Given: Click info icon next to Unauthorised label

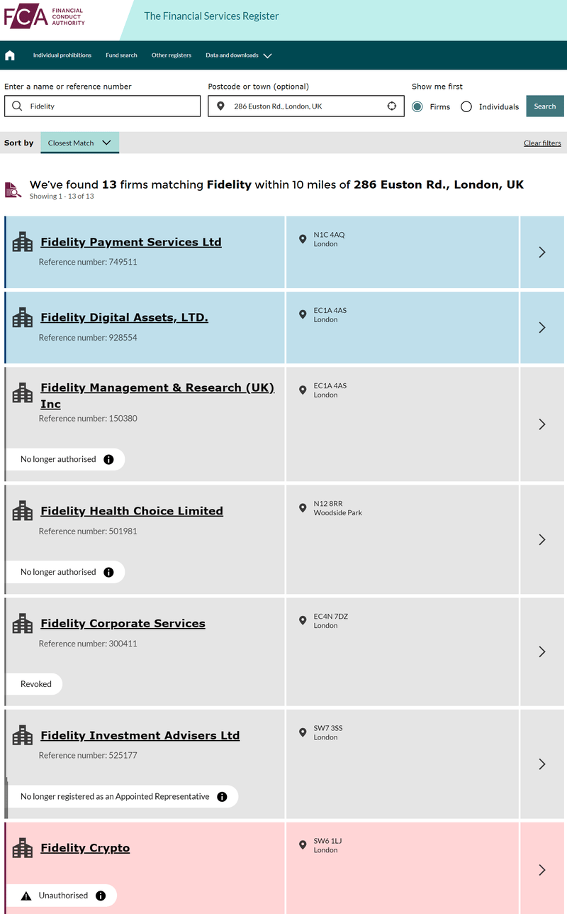Looking at the screenshot, I should 101,896.
